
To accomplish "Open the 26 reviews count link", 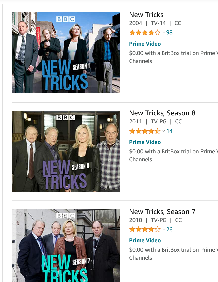I will [169, 229].
